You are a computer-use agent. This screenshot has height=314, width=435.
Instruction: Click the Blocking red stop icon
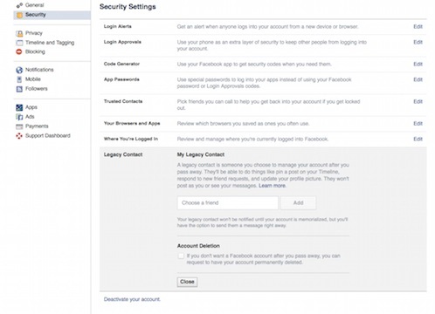(19, 51)
